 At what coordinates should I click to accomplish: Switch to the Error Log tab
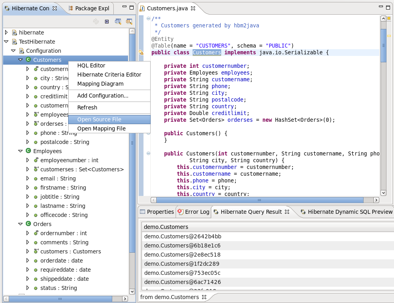click(x=193, y=212)
